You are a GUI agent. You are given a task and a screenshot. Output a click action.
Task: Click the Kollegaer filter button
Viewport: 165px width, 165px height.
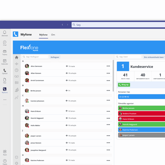[55, 57]
